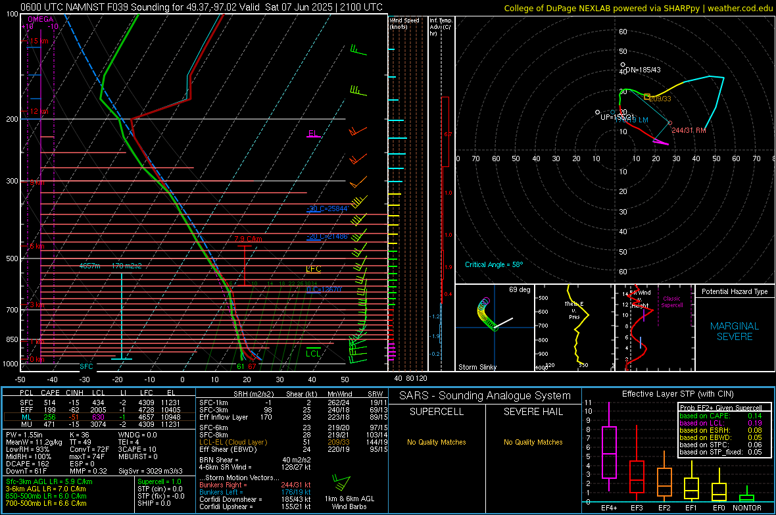
Task: Click the DCAPE = 162 value
Action: pyautogui.click(x=28, y=464)
